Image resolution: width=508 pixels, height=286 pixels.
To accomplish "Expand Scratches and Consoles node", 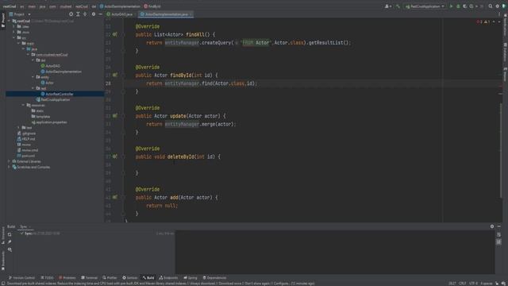I will pos(9,167).
